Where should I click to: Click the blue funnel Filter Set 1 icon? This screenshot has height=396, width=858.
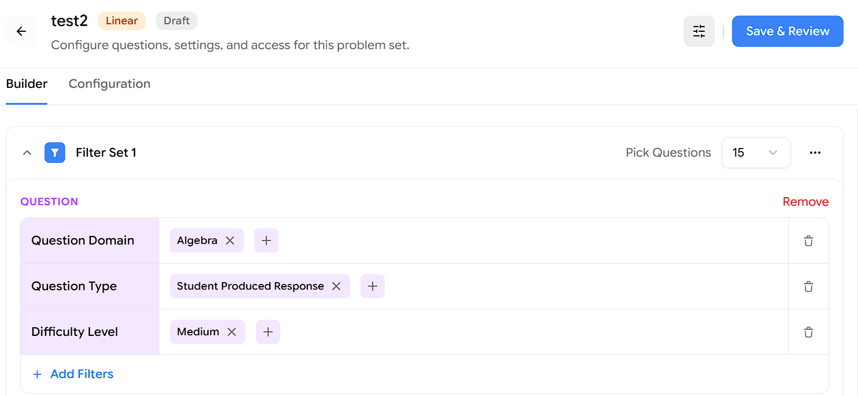point(55,153)
